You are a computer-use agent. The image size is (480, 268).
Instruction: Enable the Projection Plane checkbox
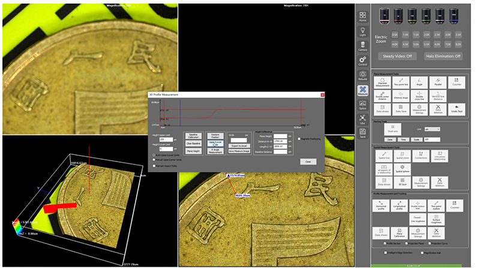(407, 243)
